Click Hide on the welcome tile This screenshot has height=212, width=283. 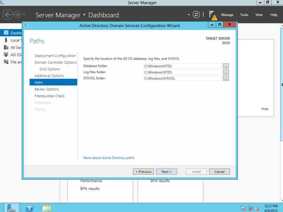click(x=264, y=109)
